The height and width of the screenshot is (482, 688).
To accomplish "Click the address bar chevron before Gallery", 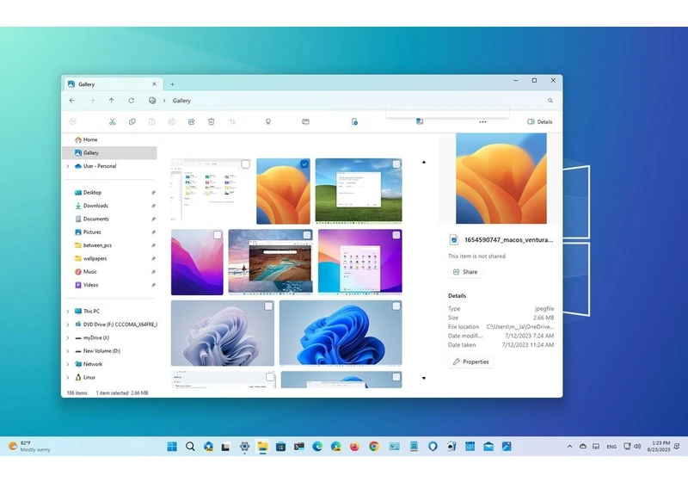I will pos(164,101).
